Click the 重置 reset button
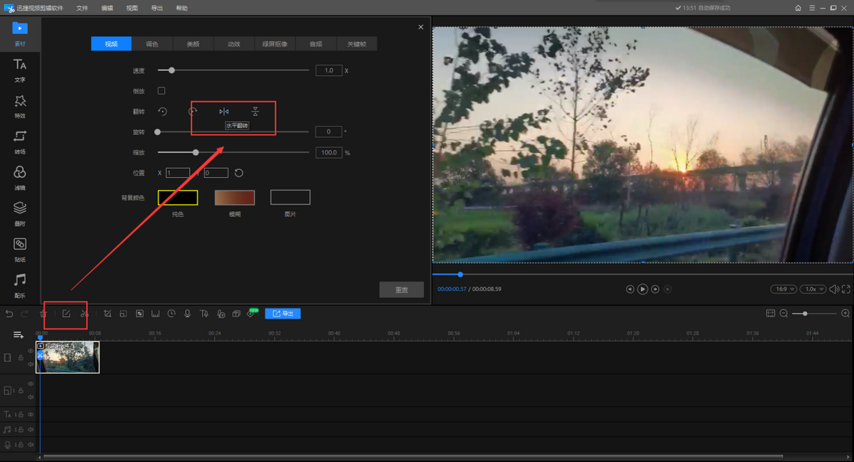 click(401, 290)
